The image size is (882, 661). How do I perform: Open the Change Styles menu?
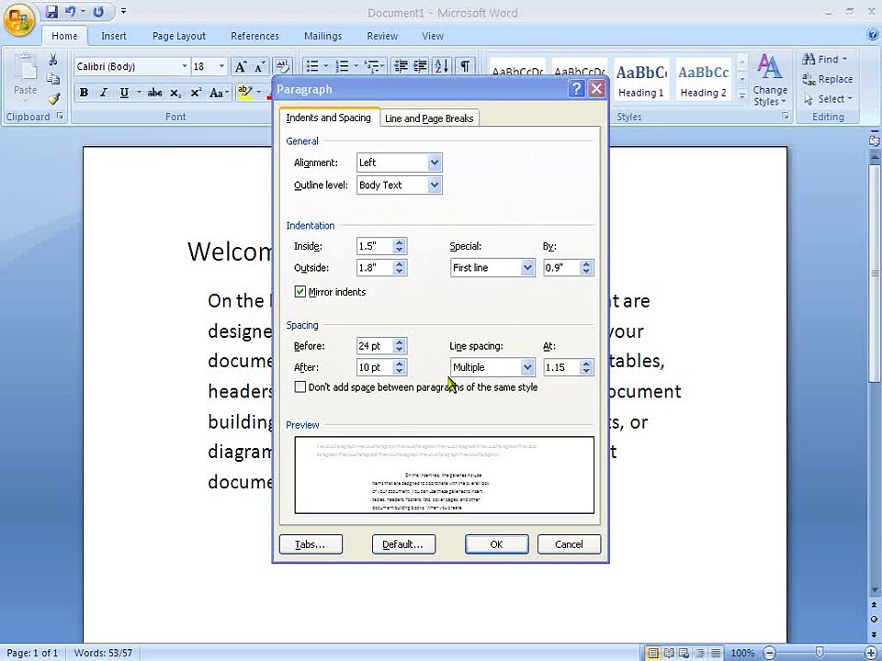[x=770, y=80]
